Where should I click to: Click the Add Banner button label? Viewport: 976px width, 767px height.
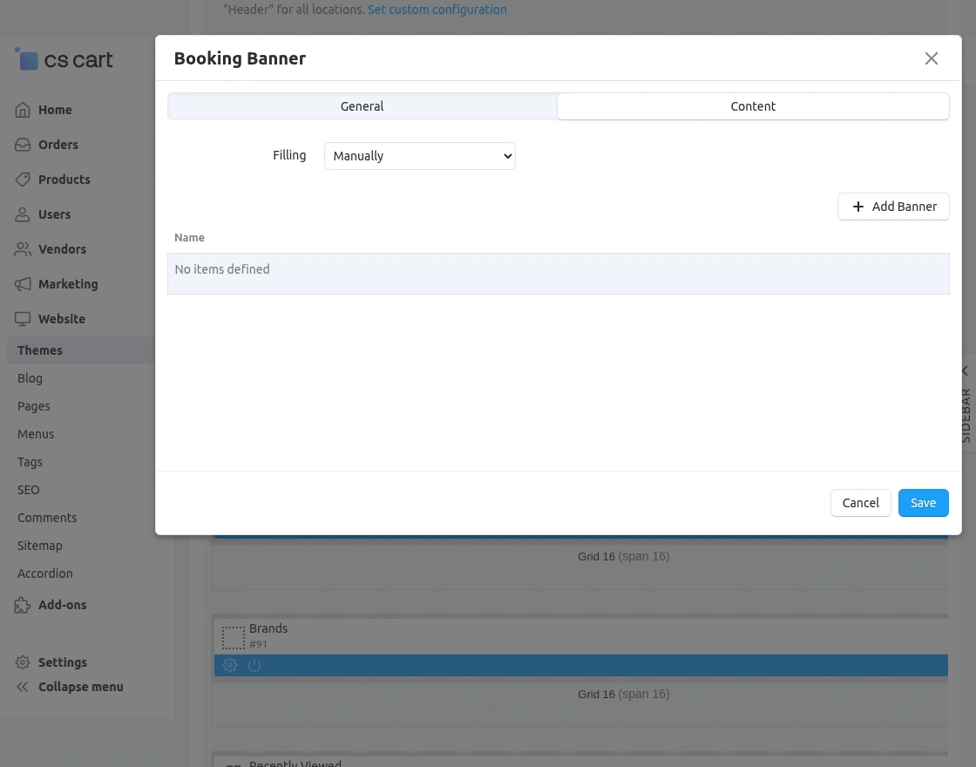(904, 207)
